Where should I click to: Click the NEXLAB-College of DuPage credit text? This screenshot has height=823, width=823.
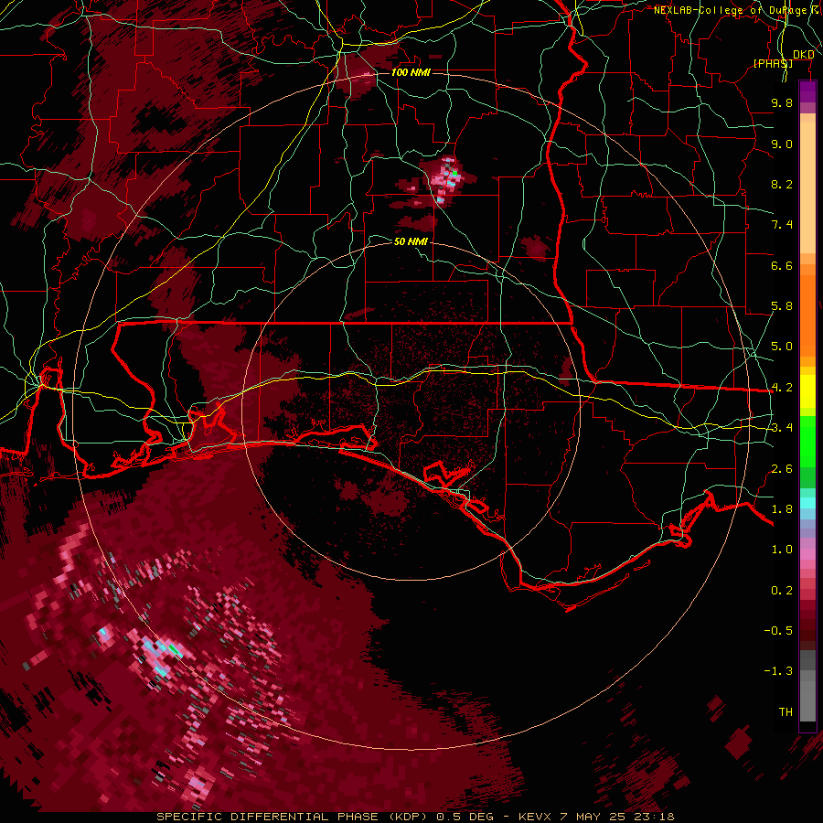[736, 10]
